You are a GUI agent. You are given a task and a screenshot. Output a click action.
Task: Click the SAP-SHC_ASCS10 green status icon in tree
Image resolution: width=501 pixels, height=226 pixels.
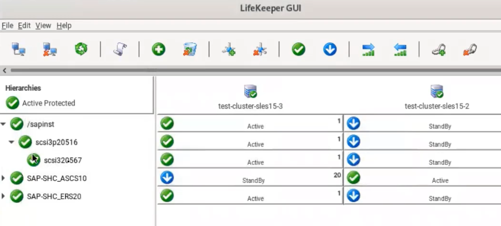point(17,178)
